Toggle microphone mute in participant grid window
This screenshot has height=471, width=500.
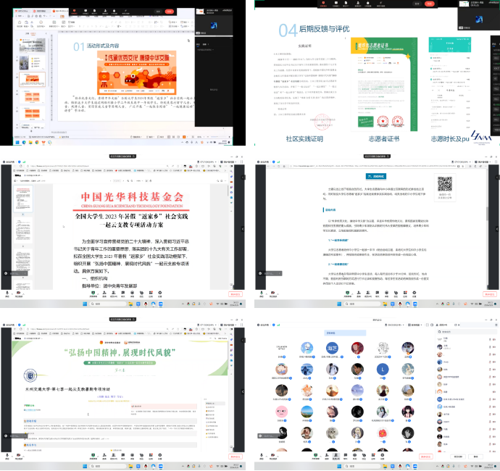click(x=260, y=456)
